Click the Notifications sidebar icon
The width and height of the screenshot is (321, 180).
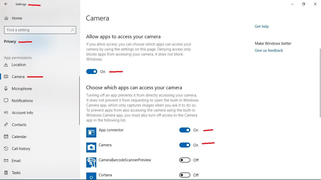[6, 100]
